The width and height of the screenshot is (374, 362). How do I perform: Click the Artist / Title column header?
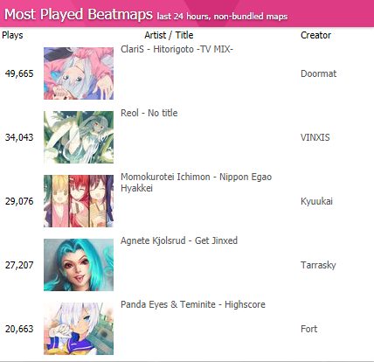(169, 35)
